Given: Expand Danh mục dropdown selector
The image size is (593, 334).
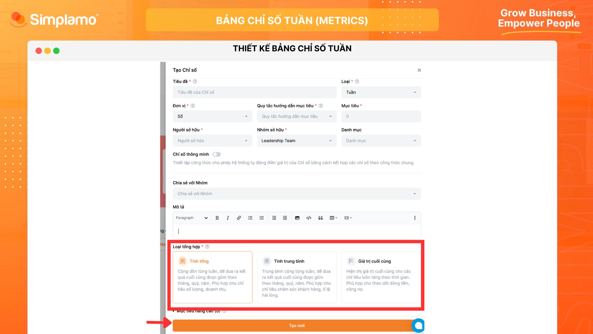Looking at the screenshot, I should [x=381, y=140].
